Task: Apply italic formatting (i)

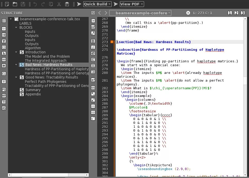Action: pos(93,47)
